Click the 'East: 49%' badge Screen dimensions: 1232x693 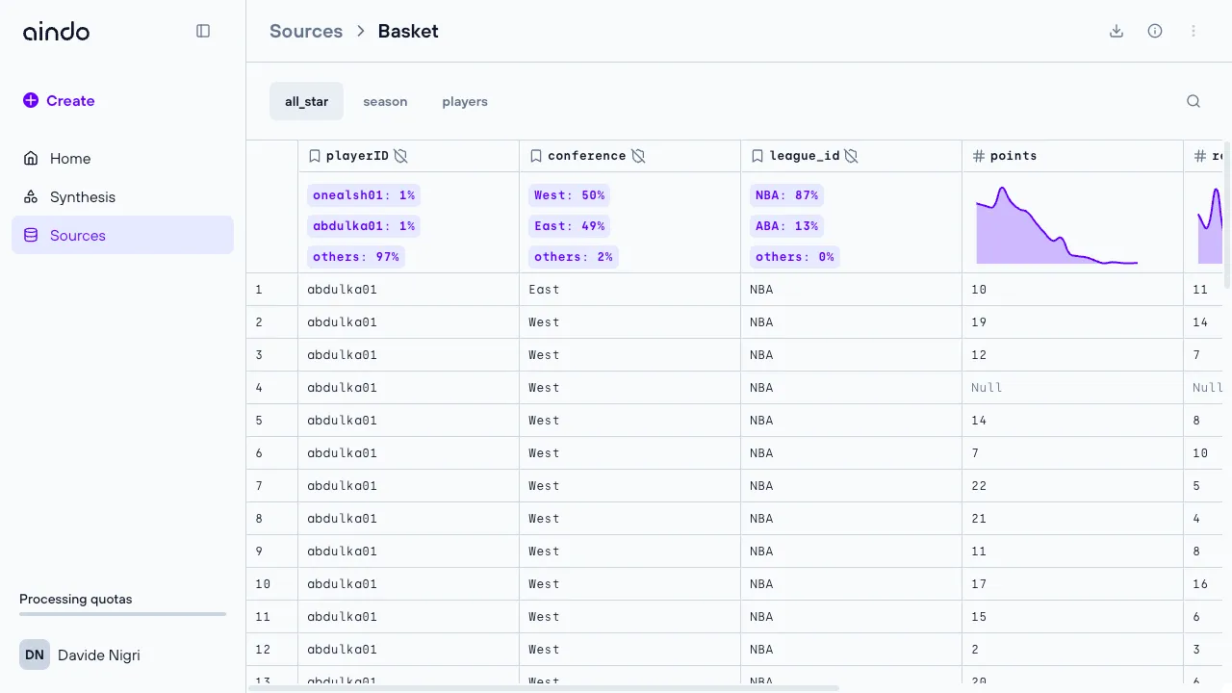(x=570, y=226)
